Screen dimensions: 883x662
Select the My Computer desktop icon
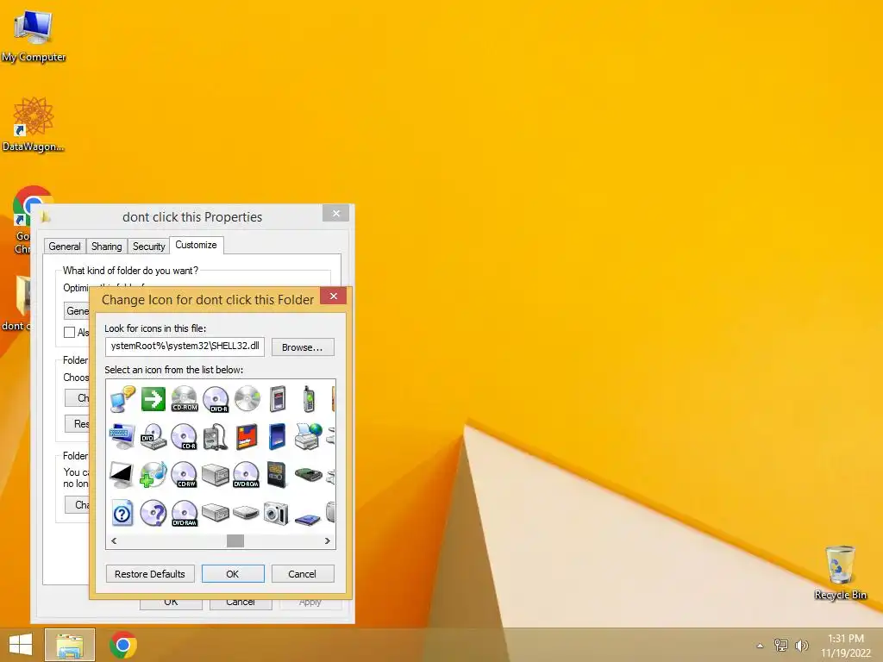pos(34,35)
